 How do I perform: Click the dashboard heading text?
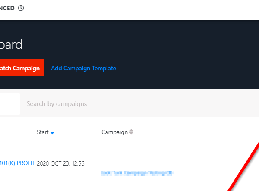click(x=11, y=44)
